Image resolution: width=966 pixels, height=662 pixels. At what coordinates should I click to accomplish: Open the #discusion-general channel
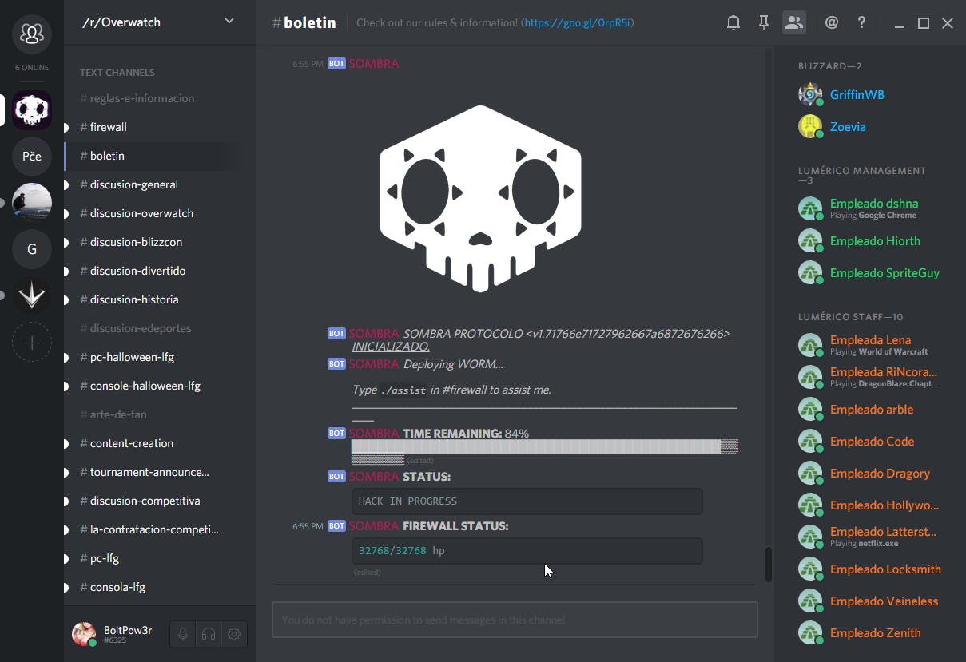point(128,184)
